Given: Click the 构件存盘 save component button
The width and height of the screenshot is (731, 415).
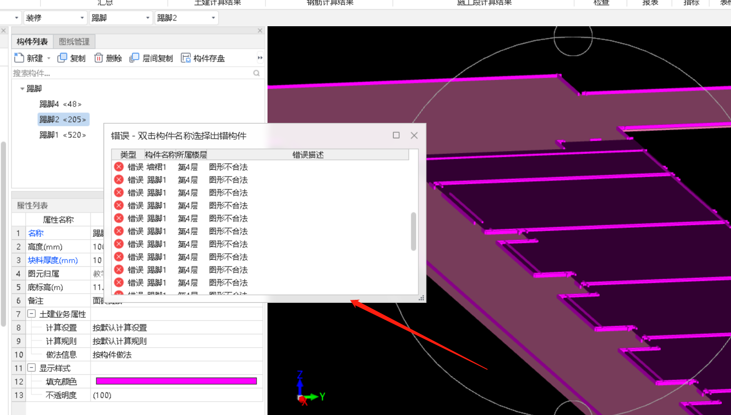Looking at the screenshot, I should tap(203, 58).
